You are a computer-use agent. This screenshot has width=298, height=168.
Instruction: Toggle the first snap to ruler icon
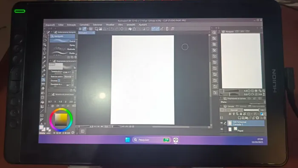click(153, 29)
